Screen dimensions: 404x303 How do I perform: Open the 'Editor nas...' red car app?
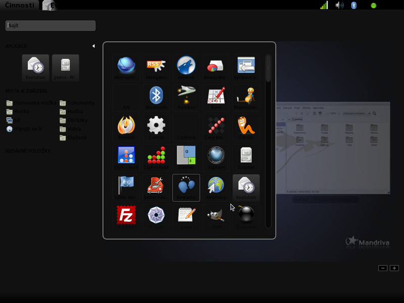[x=156, y=187]
